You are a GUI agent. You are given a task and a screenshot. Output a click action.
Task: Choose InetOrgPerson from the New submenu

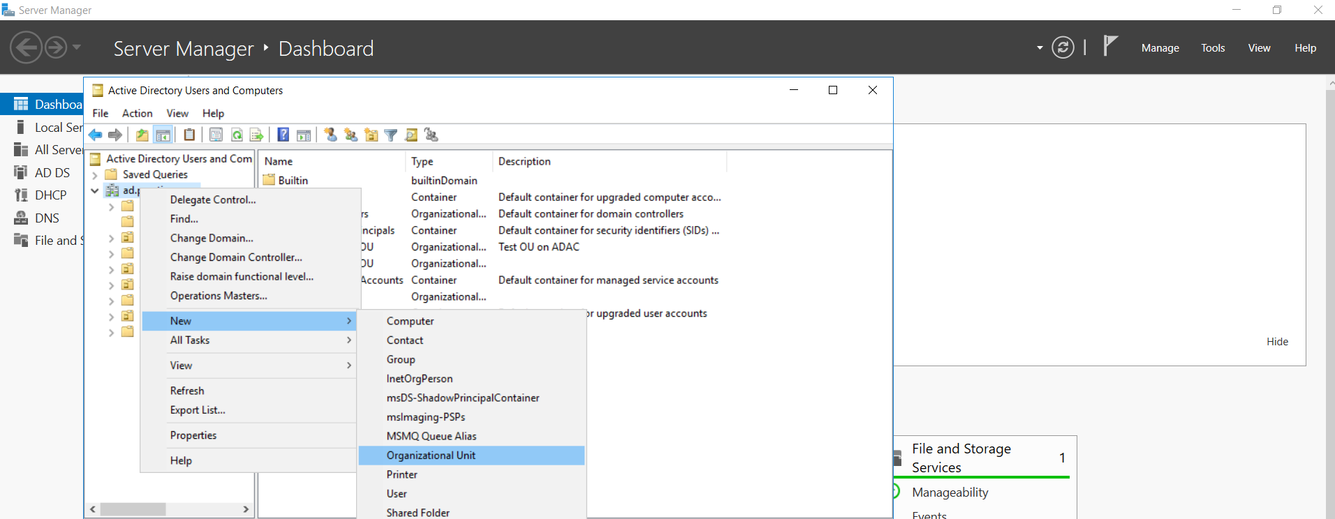pyautogui.click(x=471, y=379)
